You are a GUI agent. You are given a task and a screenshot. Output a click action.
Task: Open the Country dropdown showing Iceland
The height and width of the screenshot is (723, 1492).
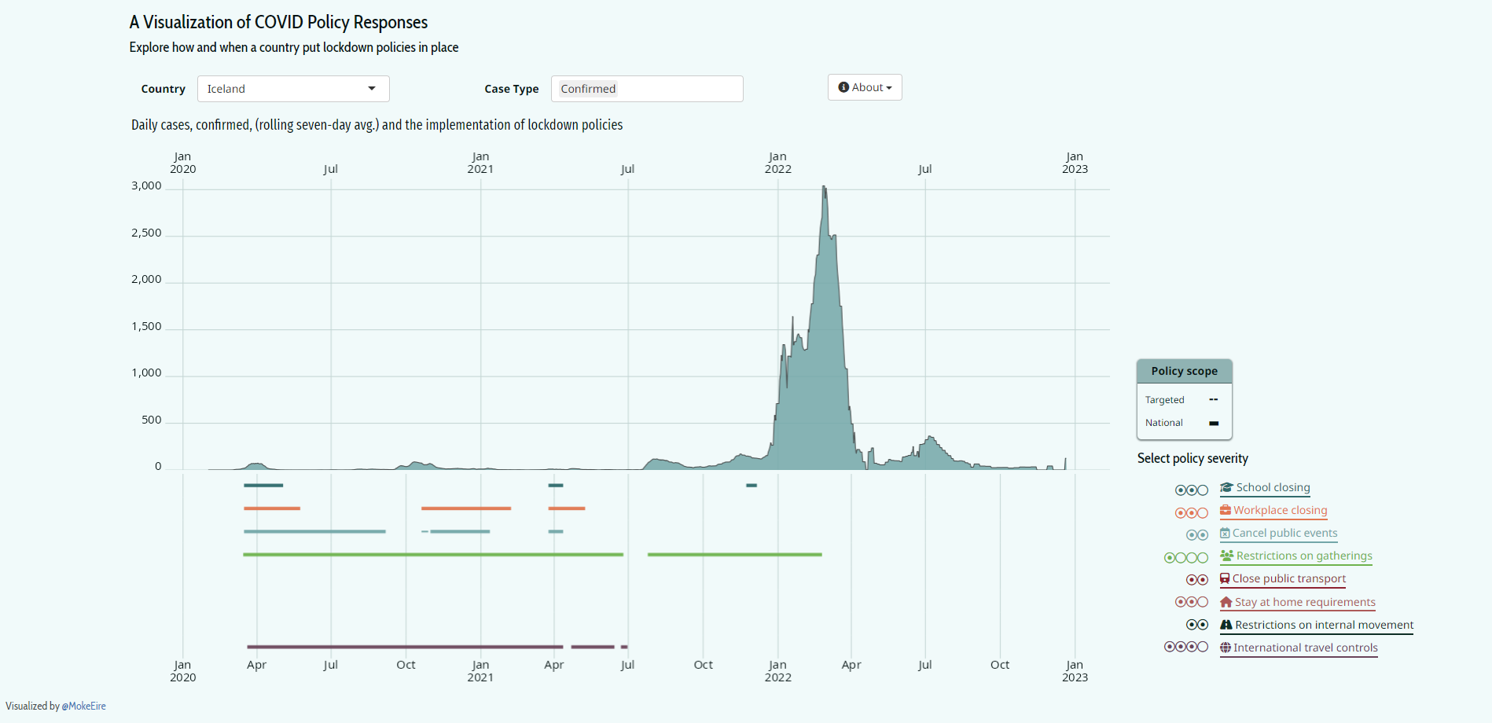[x=292, y=89]
